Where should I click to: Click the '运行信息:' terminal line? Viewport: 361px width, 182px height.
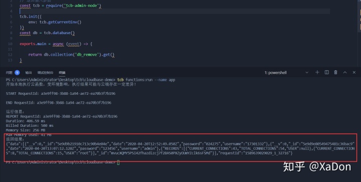tap(15, 112)
